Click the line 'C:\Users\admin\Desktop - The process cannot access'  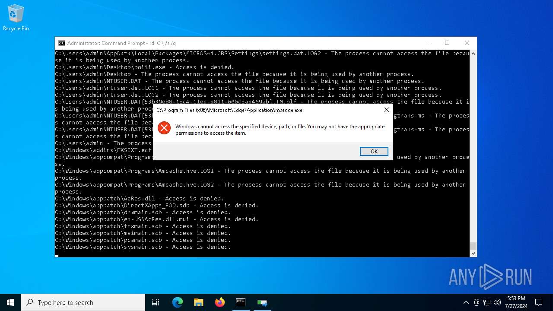[235, 74]
